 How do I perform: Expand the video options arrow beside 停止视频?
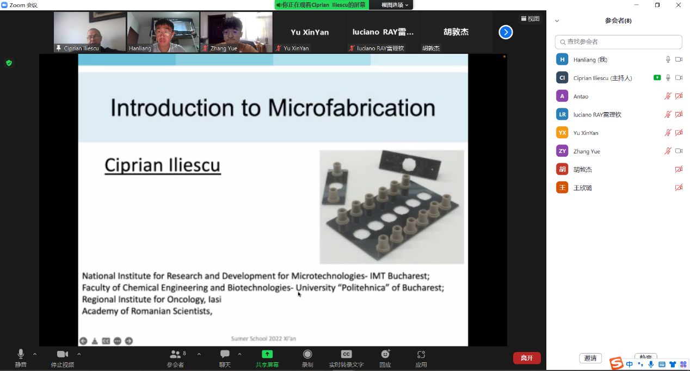tap(79, 354)
